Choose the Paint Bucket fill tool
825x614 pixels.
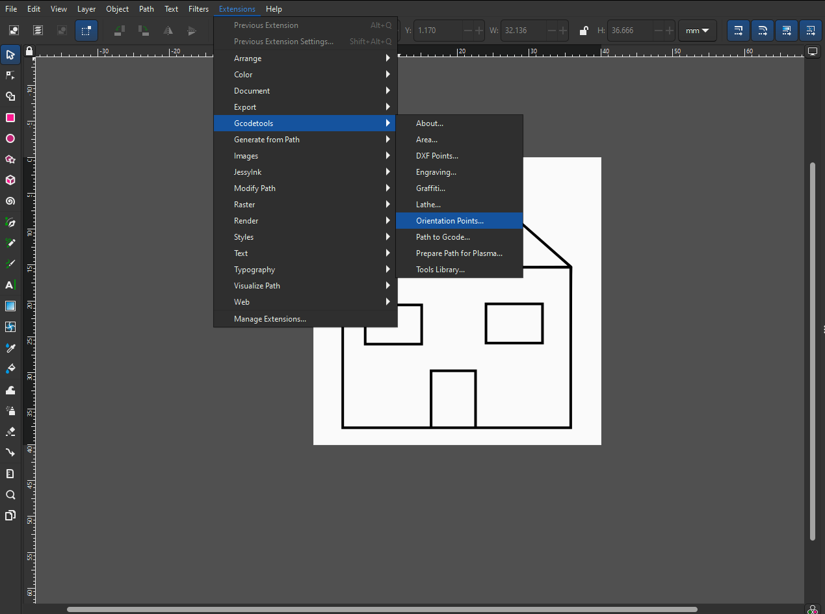click(x=10, y=369)
